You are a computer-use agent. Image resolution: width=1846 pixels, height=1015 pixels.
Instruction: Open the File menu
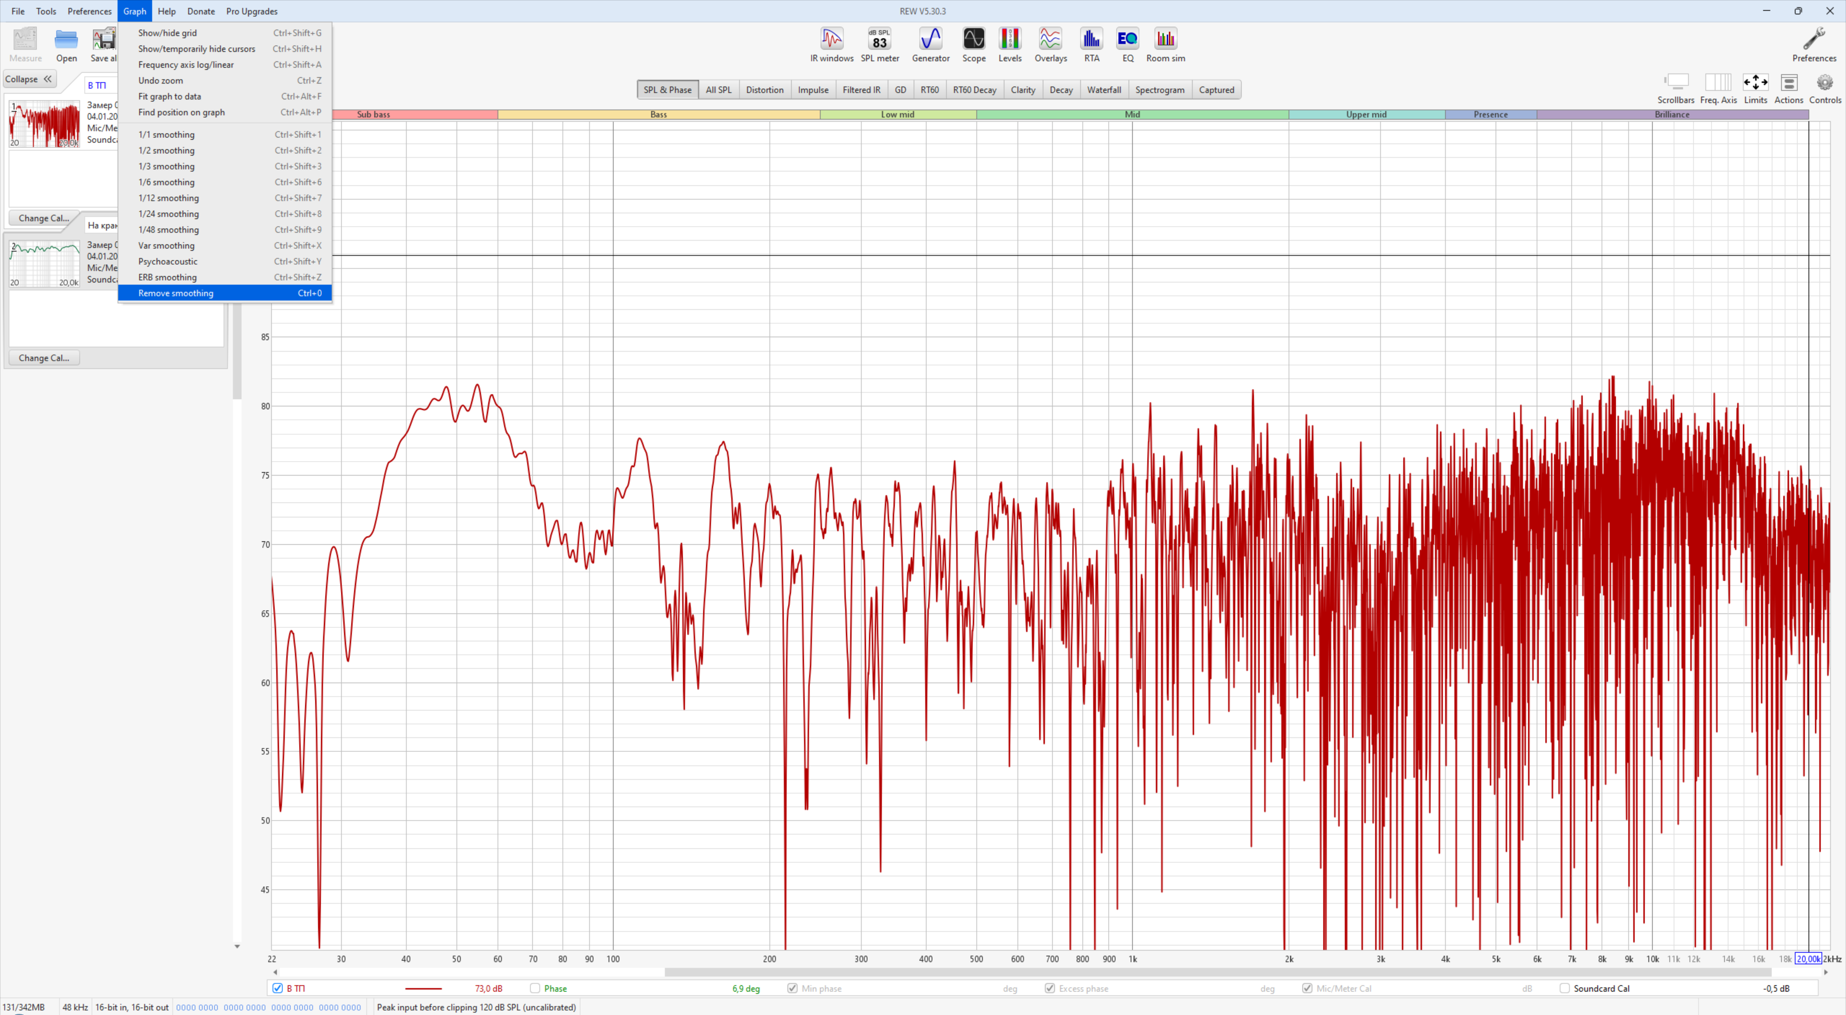[x=18, y=11]
